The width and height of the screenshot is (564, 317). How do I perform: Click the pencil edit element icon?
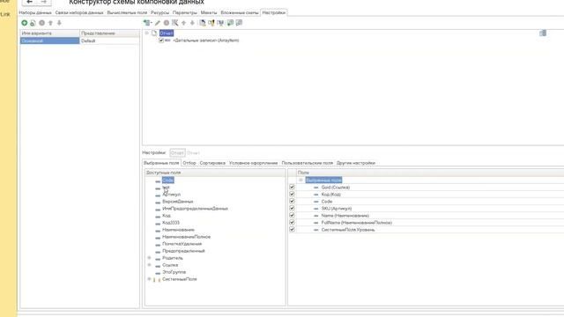(x=158, y=23)
